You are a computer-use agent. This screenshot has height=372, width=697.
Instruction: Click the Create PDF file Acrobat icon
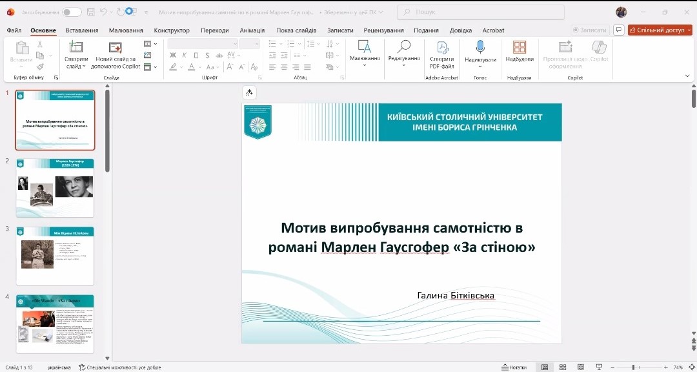coord(442,47)
